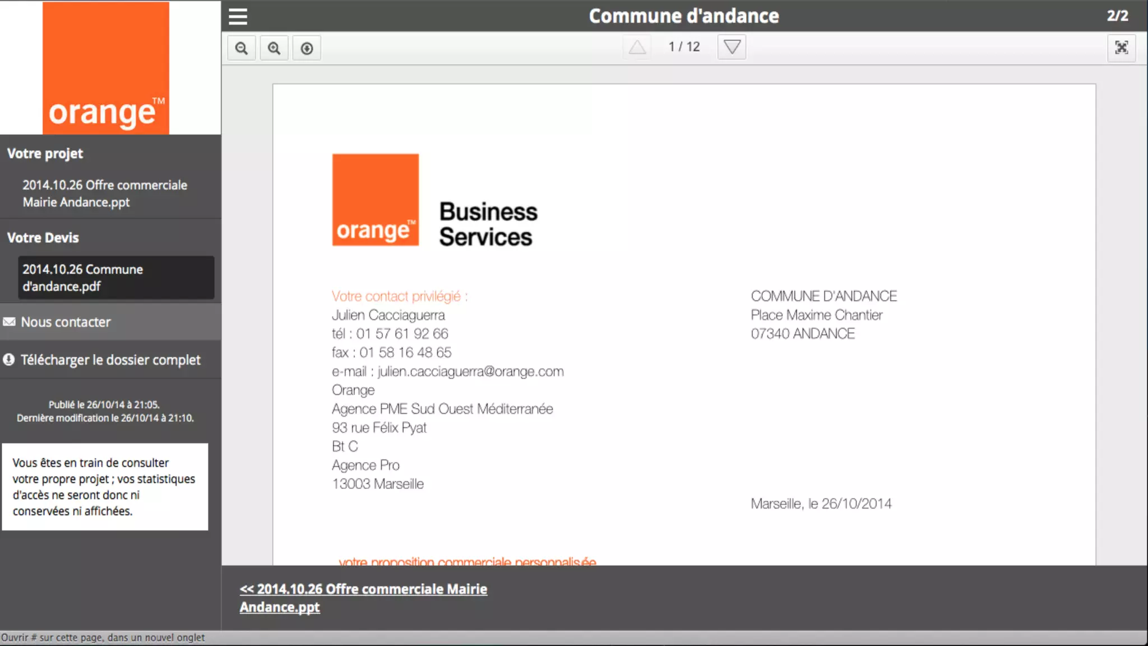Click the download document toolbar icon

[x=307, y=48]
